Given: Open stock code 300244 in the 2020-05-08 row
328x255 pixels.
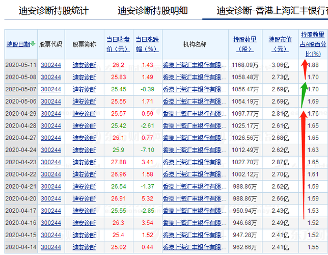Looking at the screenshot, I should [x=51, y=77].
